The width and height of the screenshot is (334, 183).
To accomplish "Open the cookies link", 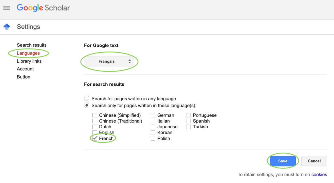I will click(x=319, y=174).
